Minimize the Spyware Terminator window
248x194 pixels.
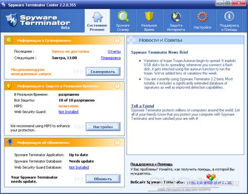tap(220, 3)
